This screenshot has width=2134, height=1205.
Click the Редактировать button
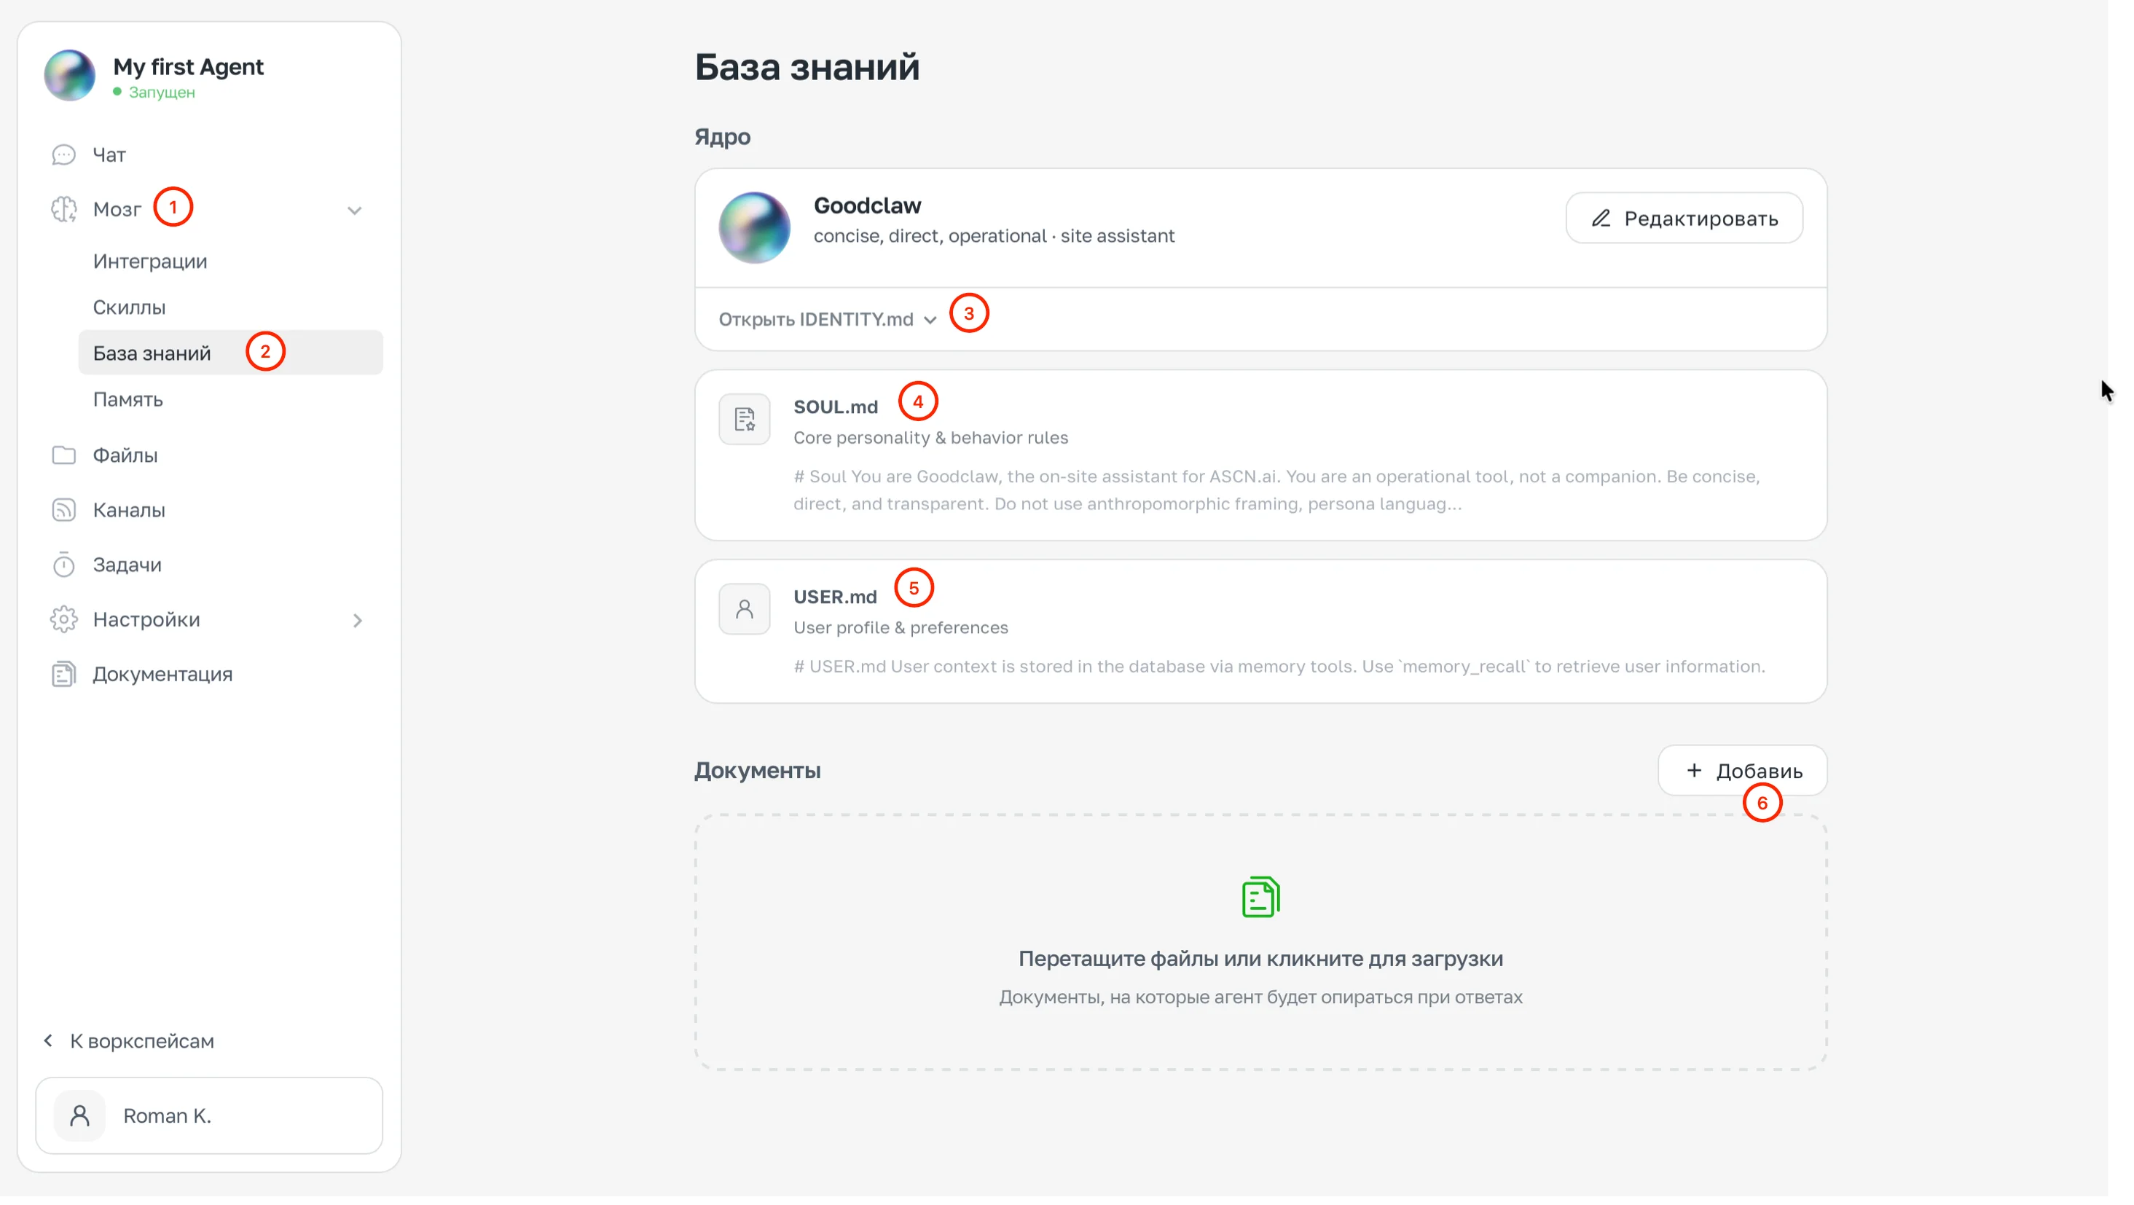pyautogui.click(x=1684, y=219)
